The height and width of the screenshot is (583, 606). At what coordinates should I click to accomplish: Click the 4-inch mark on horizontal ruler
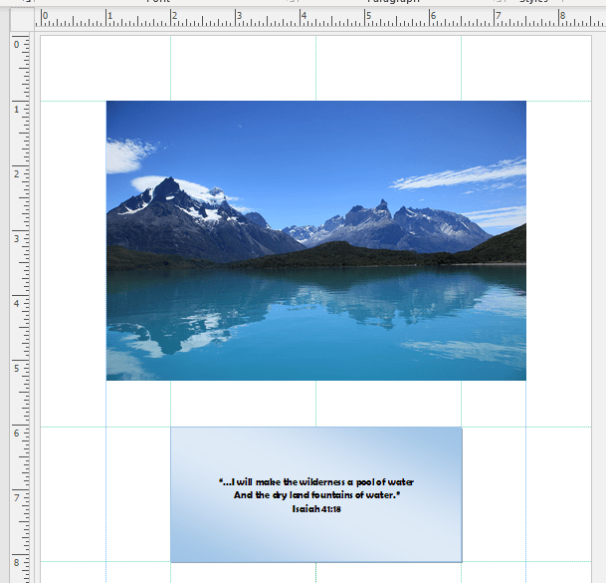tap(302, 19)
